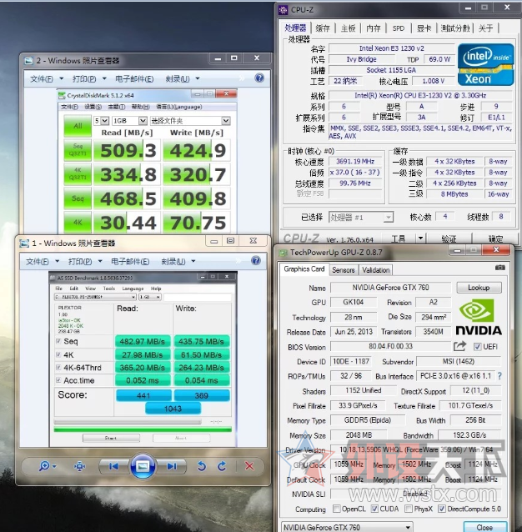Click Close button in GPU-Z
The width and height of the screenshot is (522, 532).
(x=485, y=527)
